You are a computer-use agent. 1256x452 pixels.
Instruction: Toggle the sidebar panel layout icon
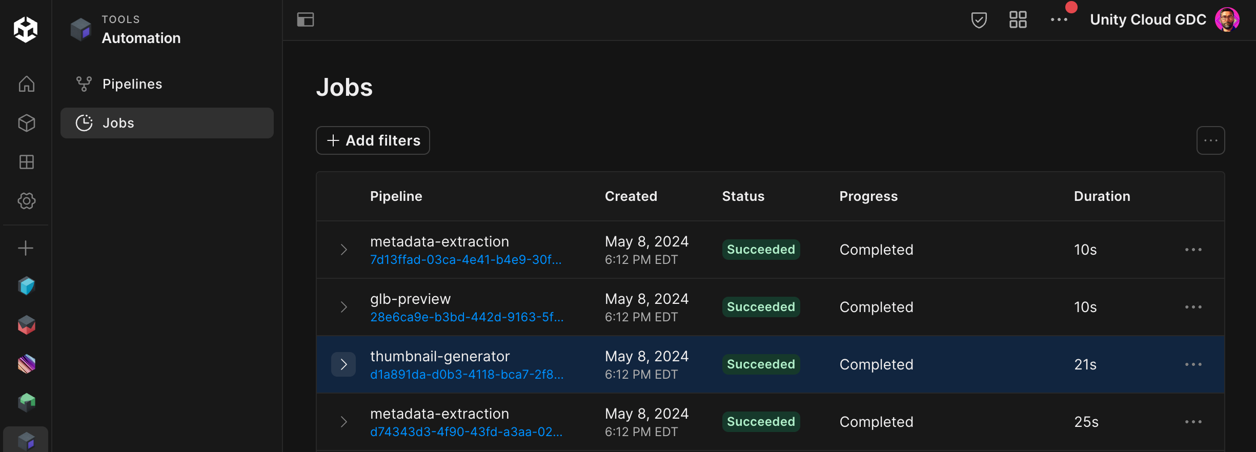tap(306, 20)
